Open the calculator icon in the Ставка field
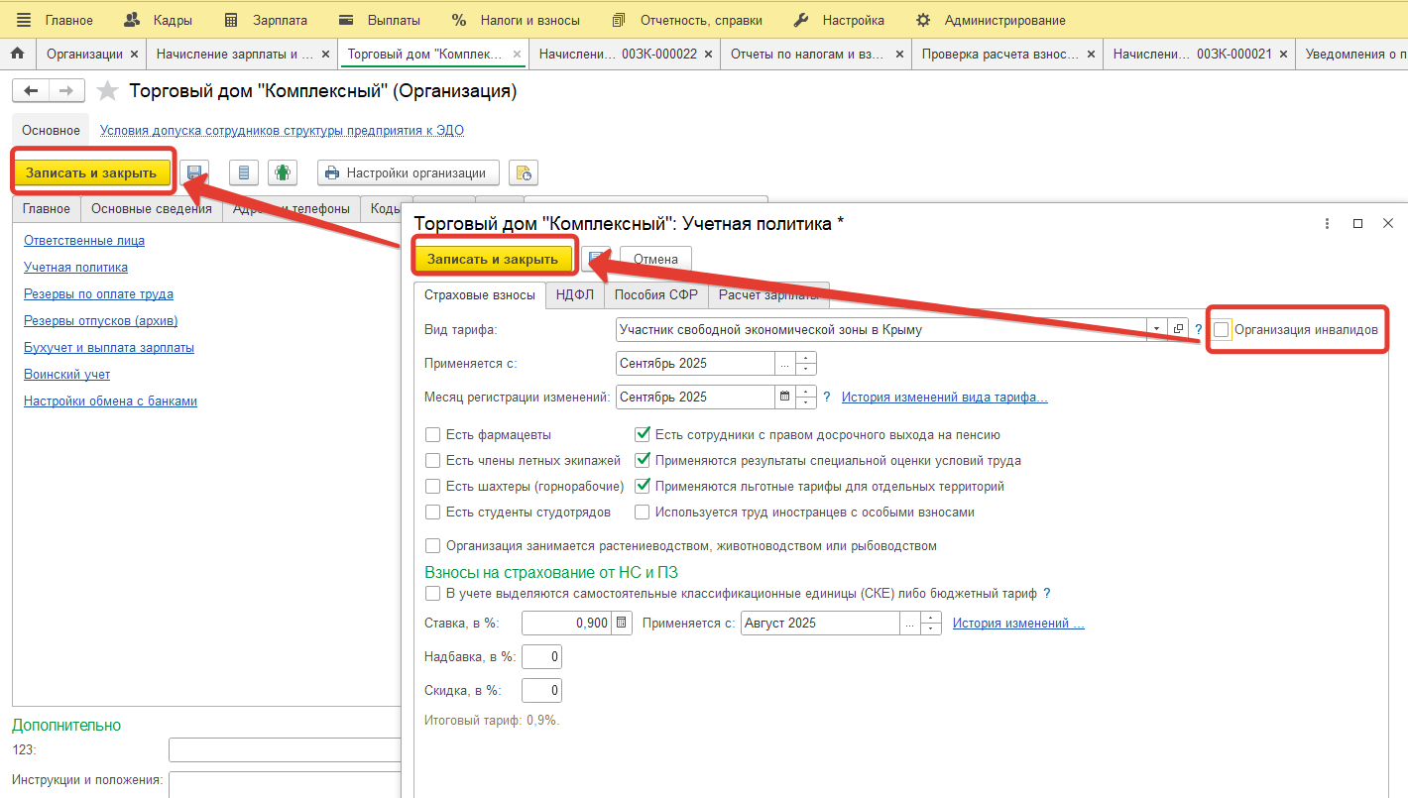The height and width of the screenshot is (798, 1408). tap(622, 624)
